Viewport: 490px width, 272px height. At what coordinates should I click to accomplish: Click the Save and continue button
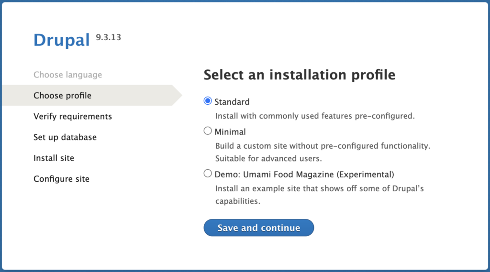[x=259, y=228]
